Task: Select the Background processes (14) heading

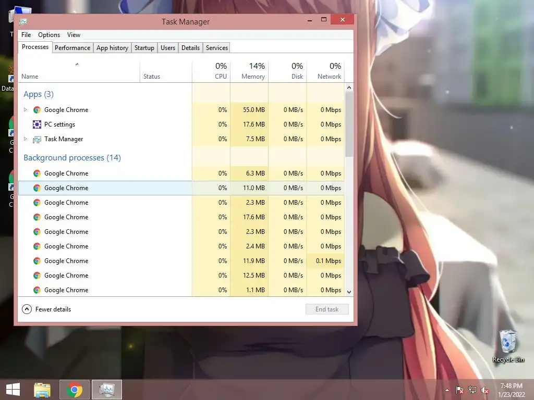Action: pyautogui.click(x=72, y=158)
